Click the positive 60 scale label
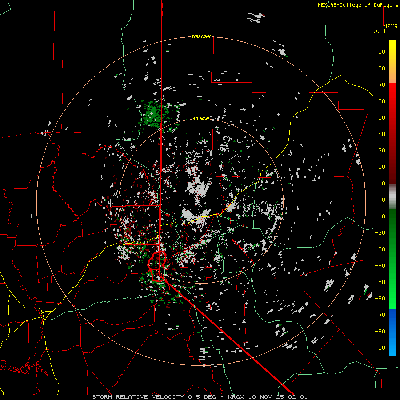The height and width of the screenshot is (400, 400). (382, 101)
